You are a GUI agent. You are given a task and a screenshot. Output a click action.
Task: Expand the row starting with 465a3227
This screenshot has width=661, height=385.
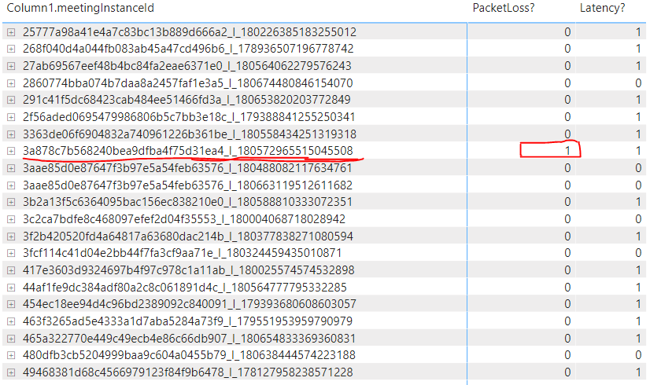[11, 339]
